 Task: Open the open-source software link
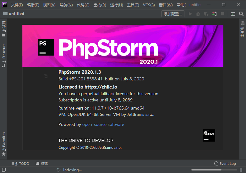click(x=103, y=124)
